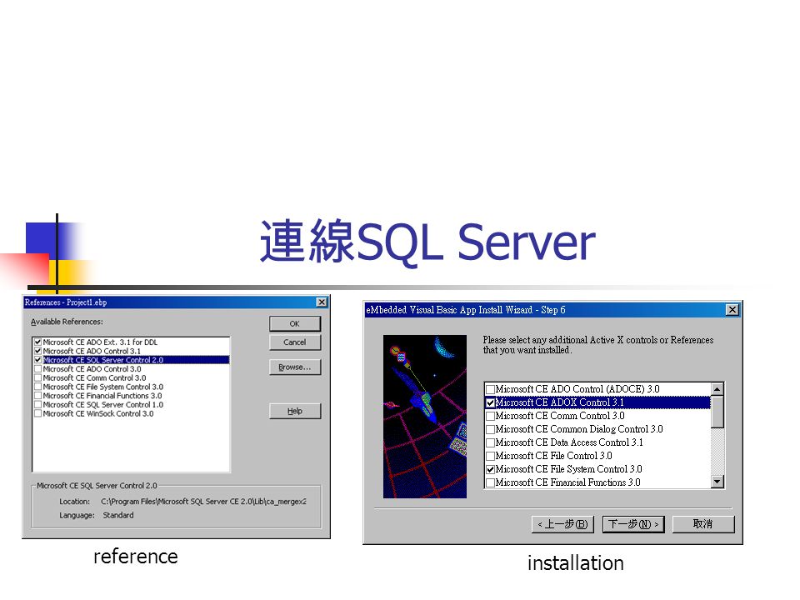Check Microsoft CE Financial Functions 3.0 in wizard
The width and height of the screenshot is (800, 600).
(x=490, y=482)
